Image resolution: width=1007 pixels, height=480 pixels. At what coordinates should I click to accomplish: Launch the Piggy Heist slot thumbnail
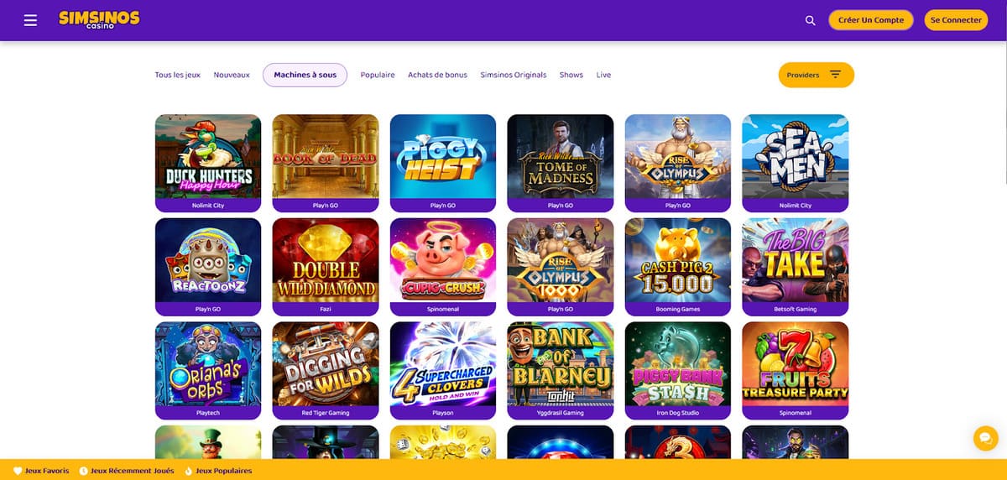click(443, 157)
